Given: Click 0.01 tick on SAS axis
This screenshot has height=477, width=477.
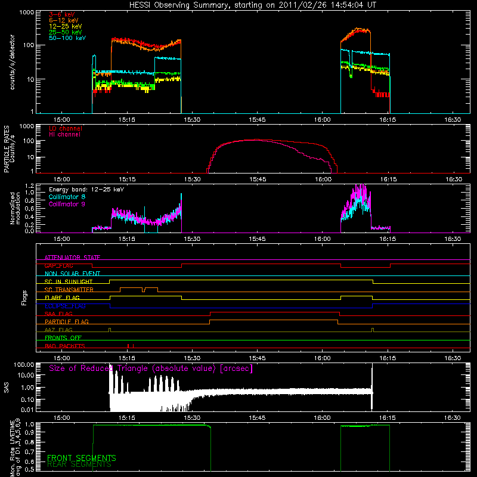Looking at the screenshot, I should tap(27, 410).
